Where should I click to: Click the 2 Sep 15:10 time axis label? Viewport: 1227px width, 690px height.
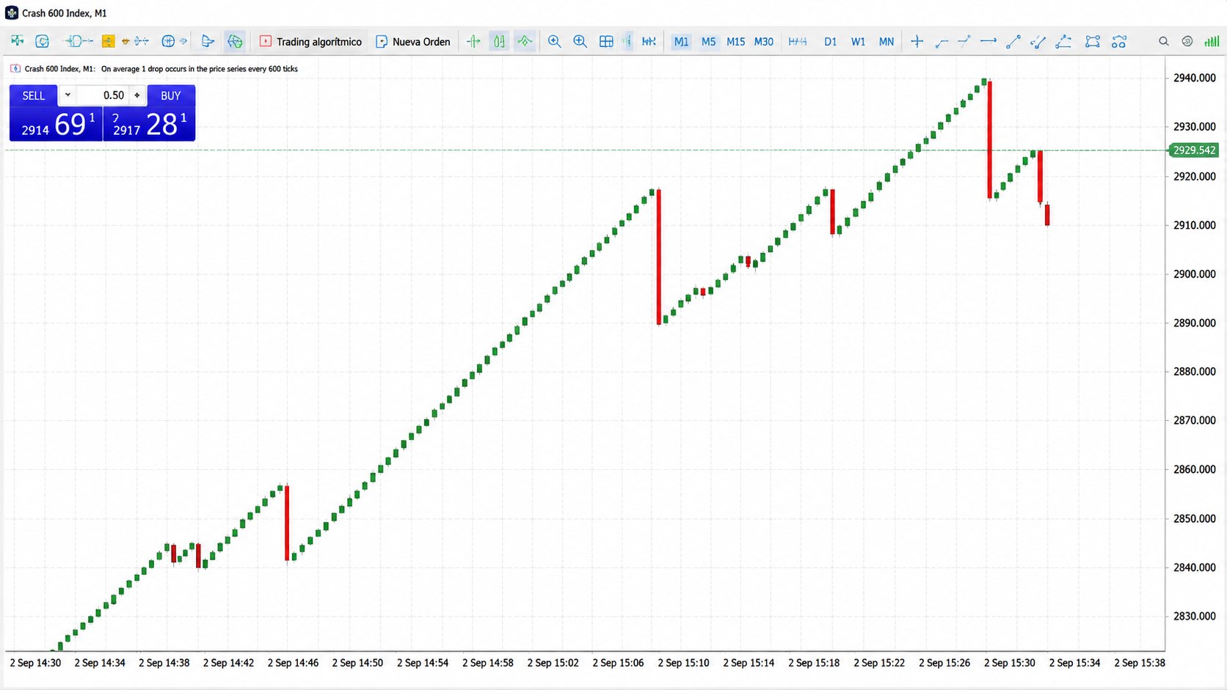pos(683,663)
